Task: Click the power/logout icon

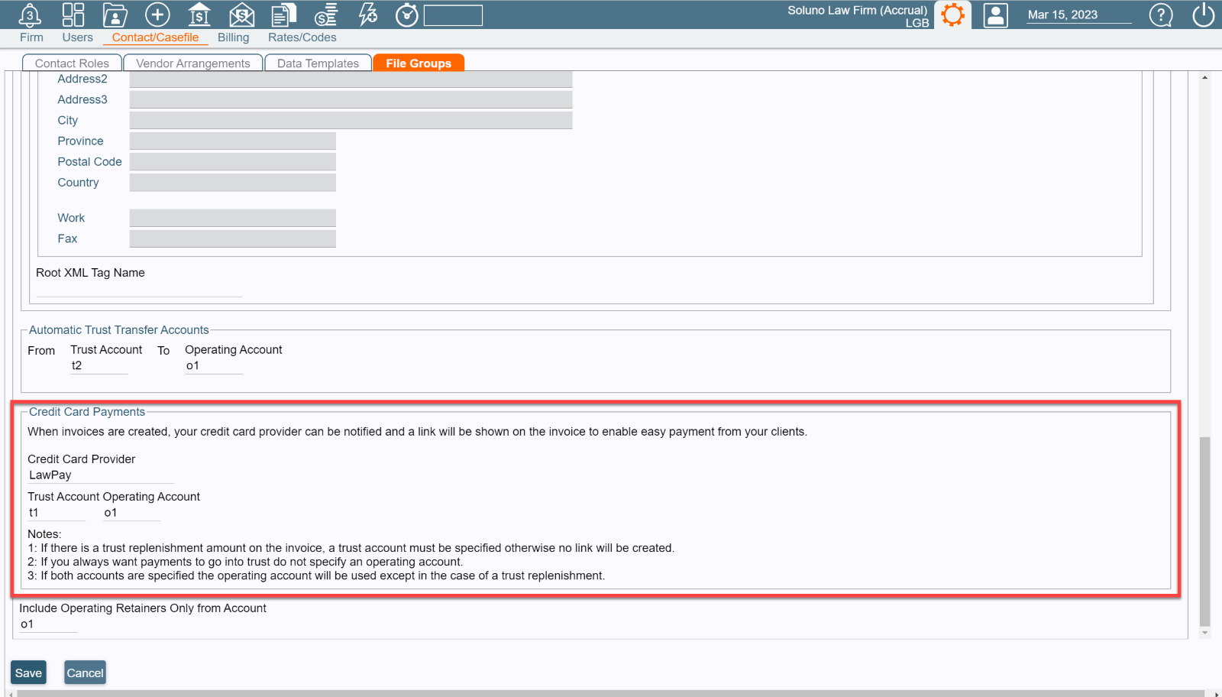Action: pyautogui.click(x=1201, y=15)
